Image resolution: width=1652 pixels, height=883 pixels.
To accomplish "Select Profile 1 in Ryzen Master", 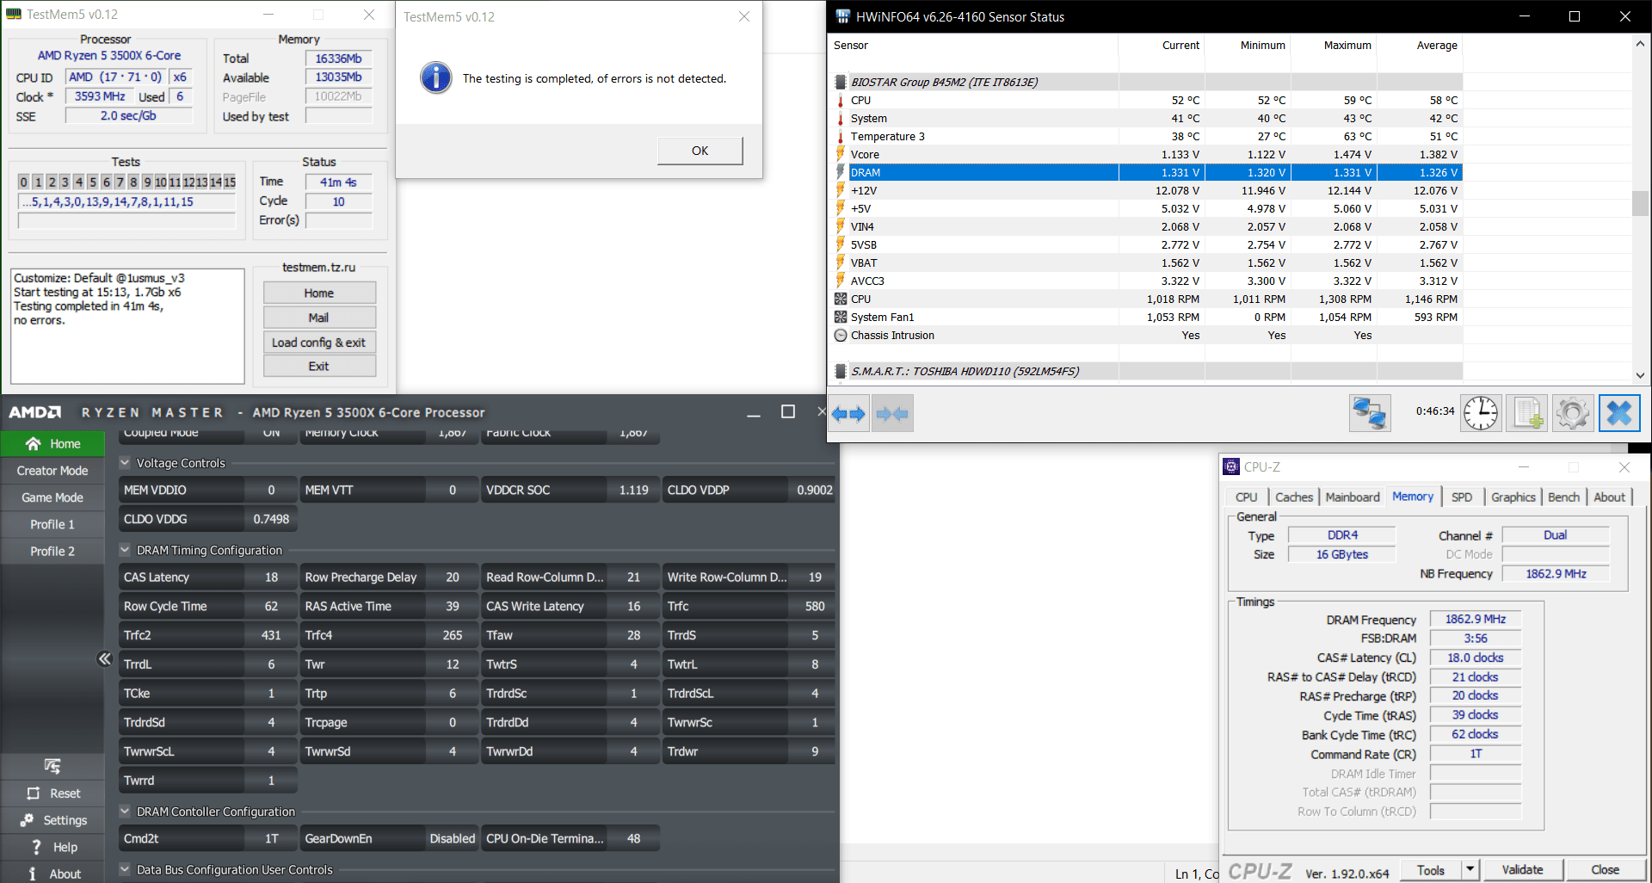I will tap(52, 523).
